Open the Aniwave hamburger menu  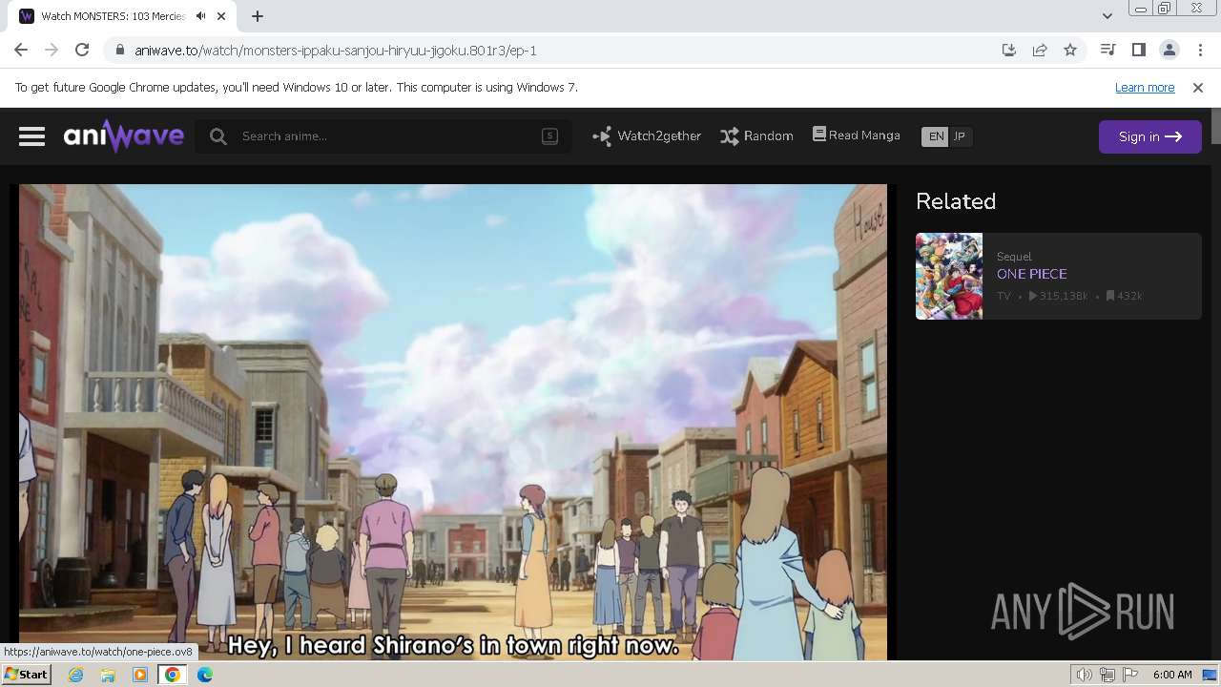point(31,136)
